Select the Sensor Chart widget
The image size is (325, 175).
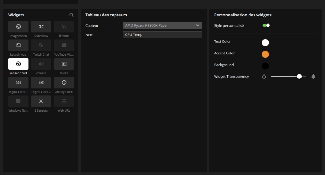18,64
